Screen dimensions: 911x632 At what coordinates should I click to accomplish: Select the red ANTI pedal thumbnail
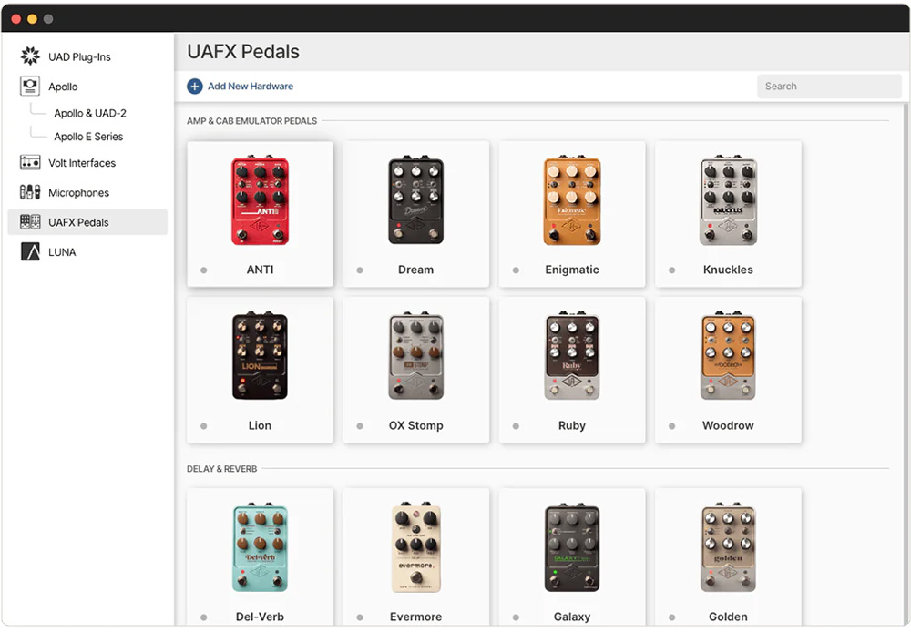[261, 201]
